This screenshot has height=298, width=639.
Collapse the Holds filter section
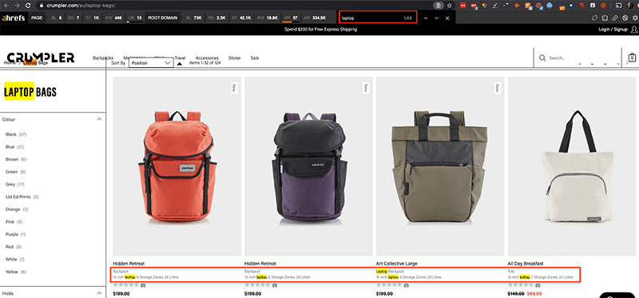99,293
